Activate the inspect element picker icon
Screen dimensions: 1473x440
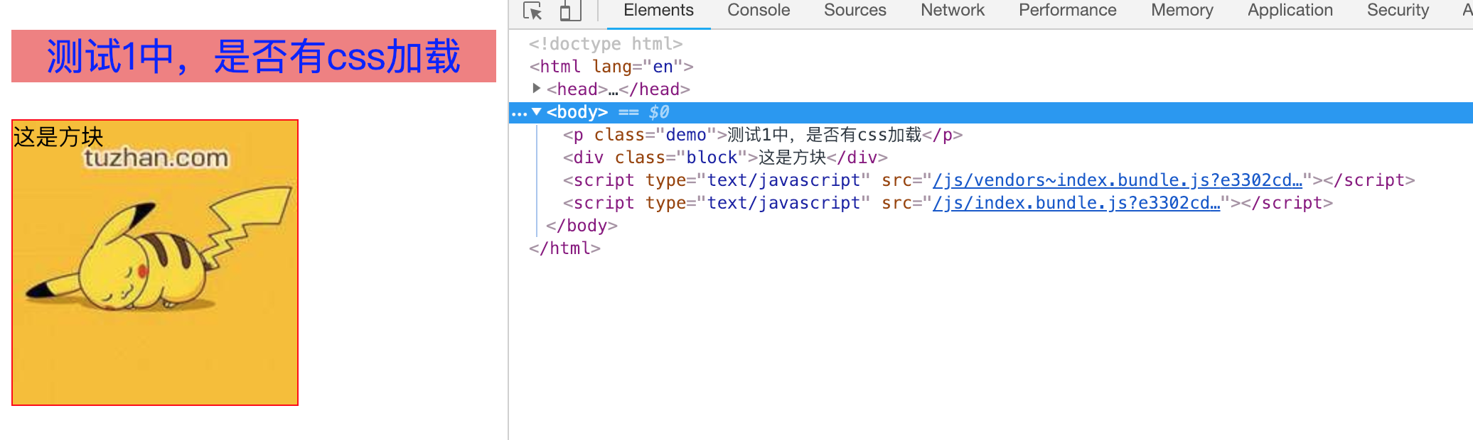pos(532,11)
